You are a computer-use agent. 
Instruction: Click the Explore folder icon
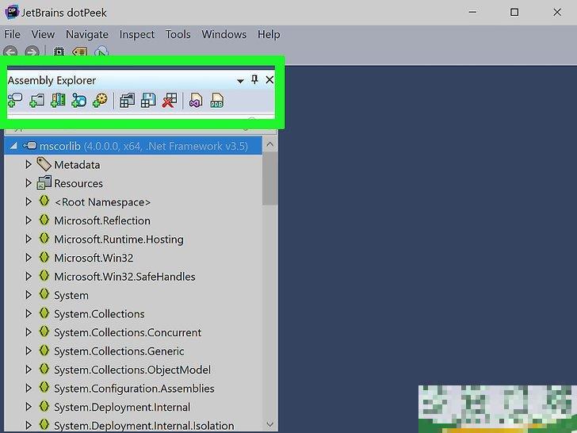pyautogui.click(x=36, y=101)
